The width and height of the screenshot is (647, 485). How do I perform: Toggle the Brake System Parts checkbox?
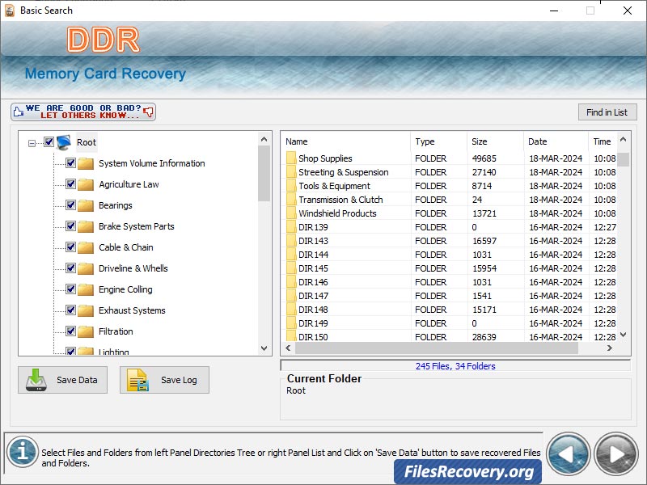[x=72, y=226]
